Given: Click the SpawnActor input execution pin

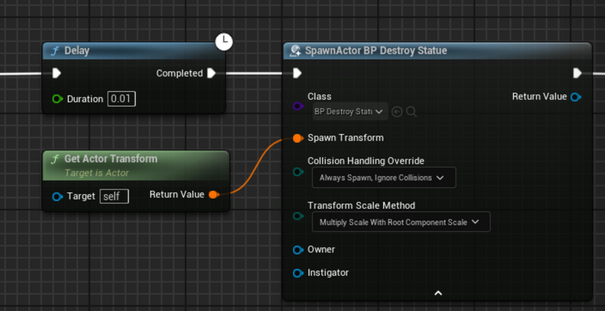Looking at the screenshot, I should coord(297,73).
